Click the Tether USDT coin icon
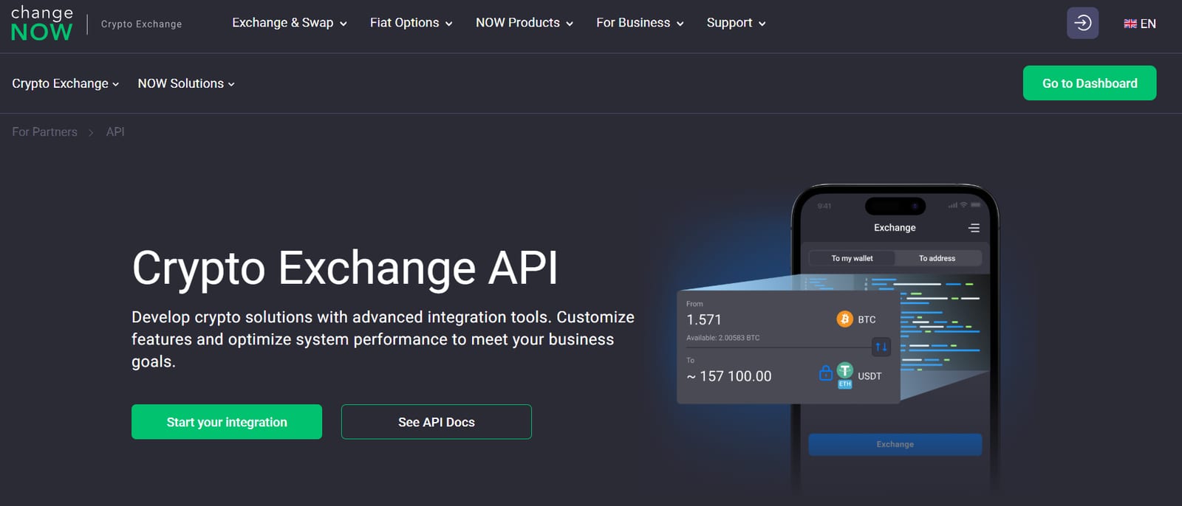 click(845, 371)
